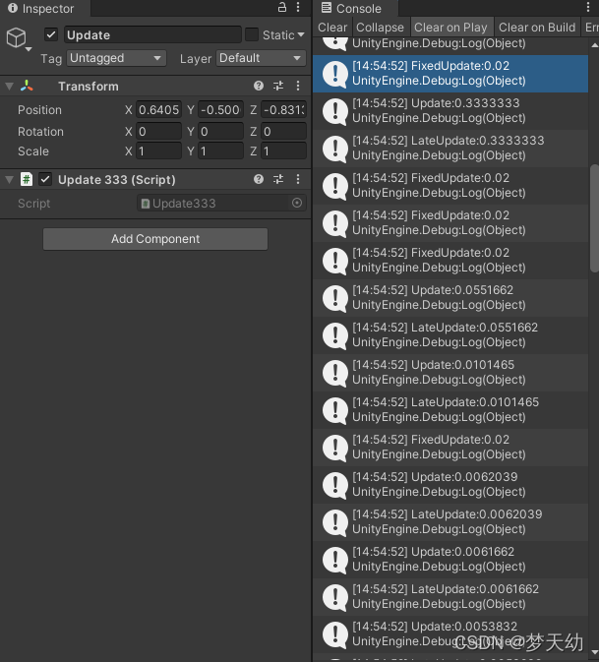This screenshot has height=662, width=599.
Task: Select the highlighted FixedUpdate:0.02 log entry
Action: tap(450, 74)
